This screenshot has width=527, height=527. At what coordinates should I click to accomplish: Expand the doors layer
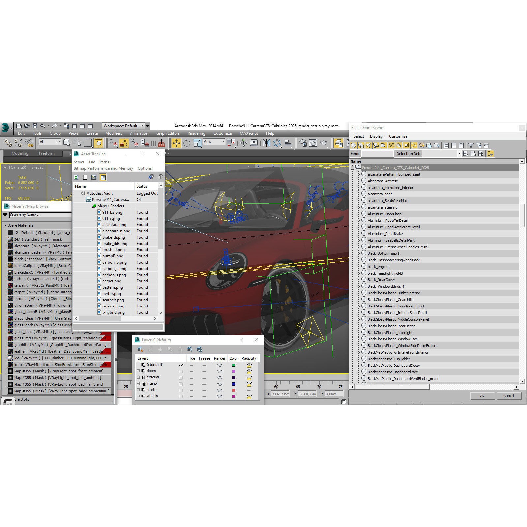[x=138, y=371]
